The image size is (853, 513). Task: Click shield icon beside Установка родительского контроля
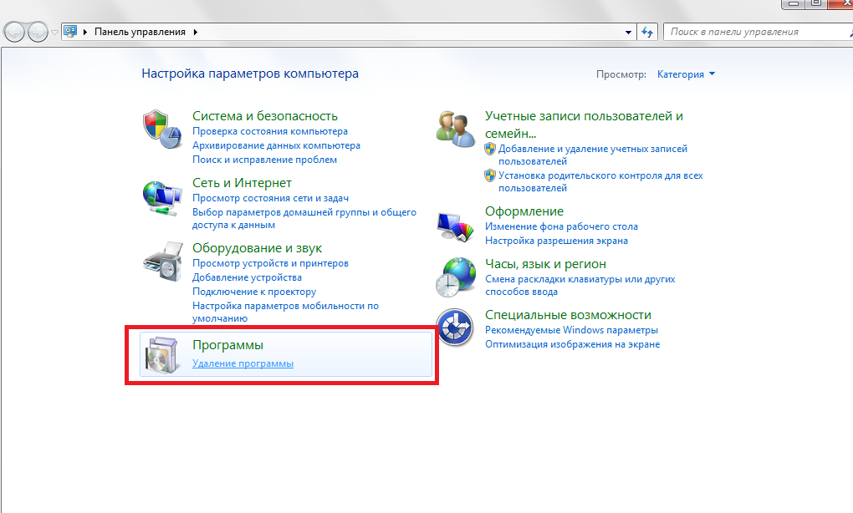point(490,175)
